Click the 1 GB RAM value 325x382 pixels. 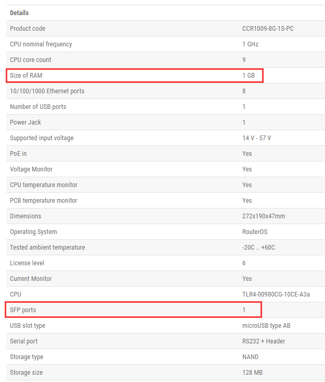[249, 75]
